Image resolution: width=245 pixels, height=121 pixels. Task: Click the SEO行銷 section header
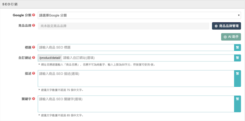click(x=122, y=4)
